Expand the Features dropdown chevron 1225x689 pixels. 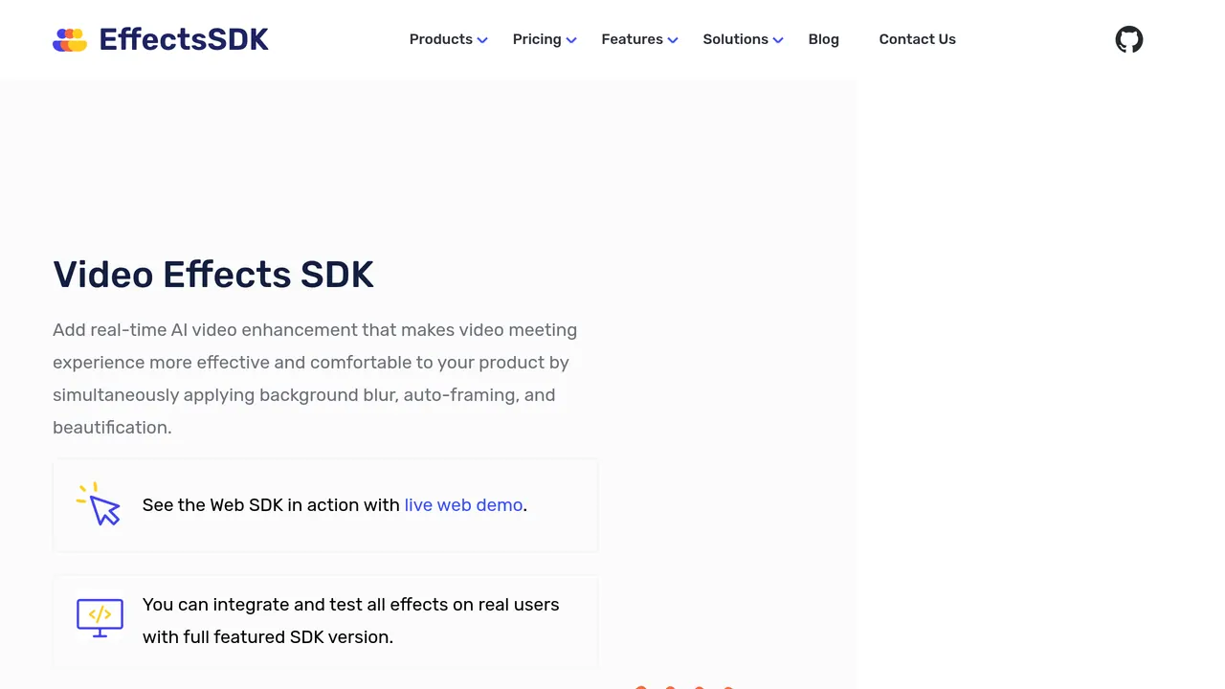[x=673, y=40]
